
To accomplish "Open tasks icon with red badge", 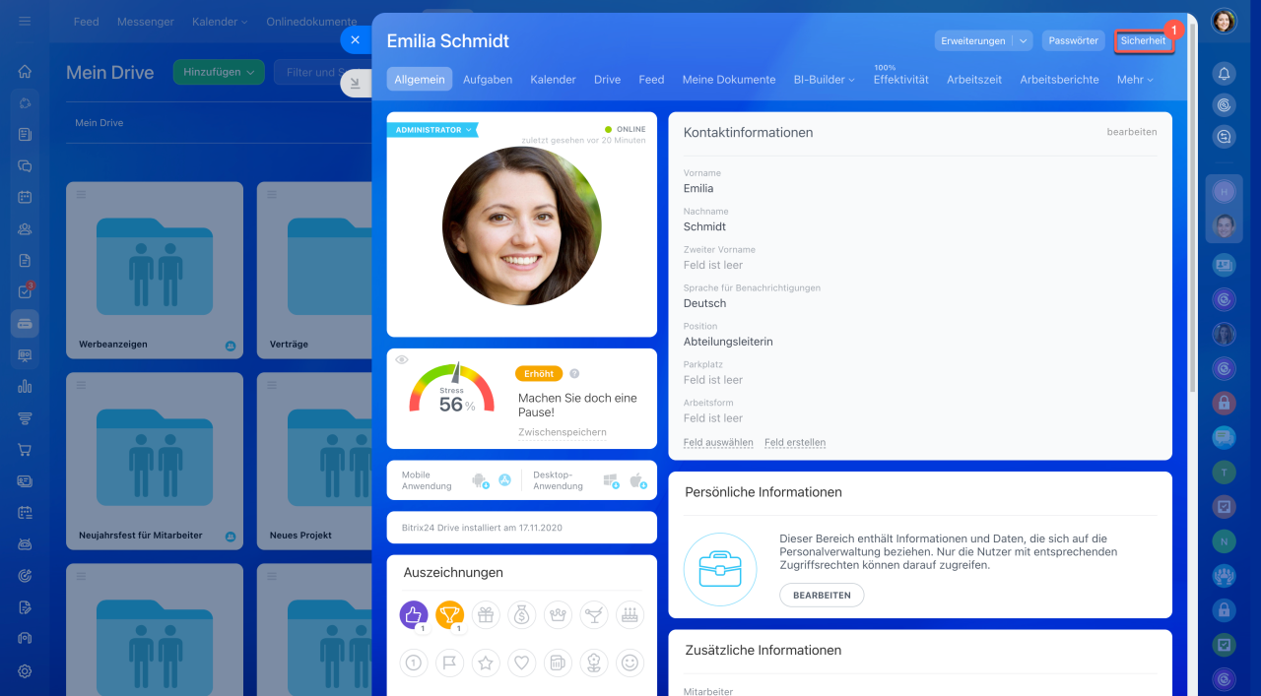I will (25, 291).
